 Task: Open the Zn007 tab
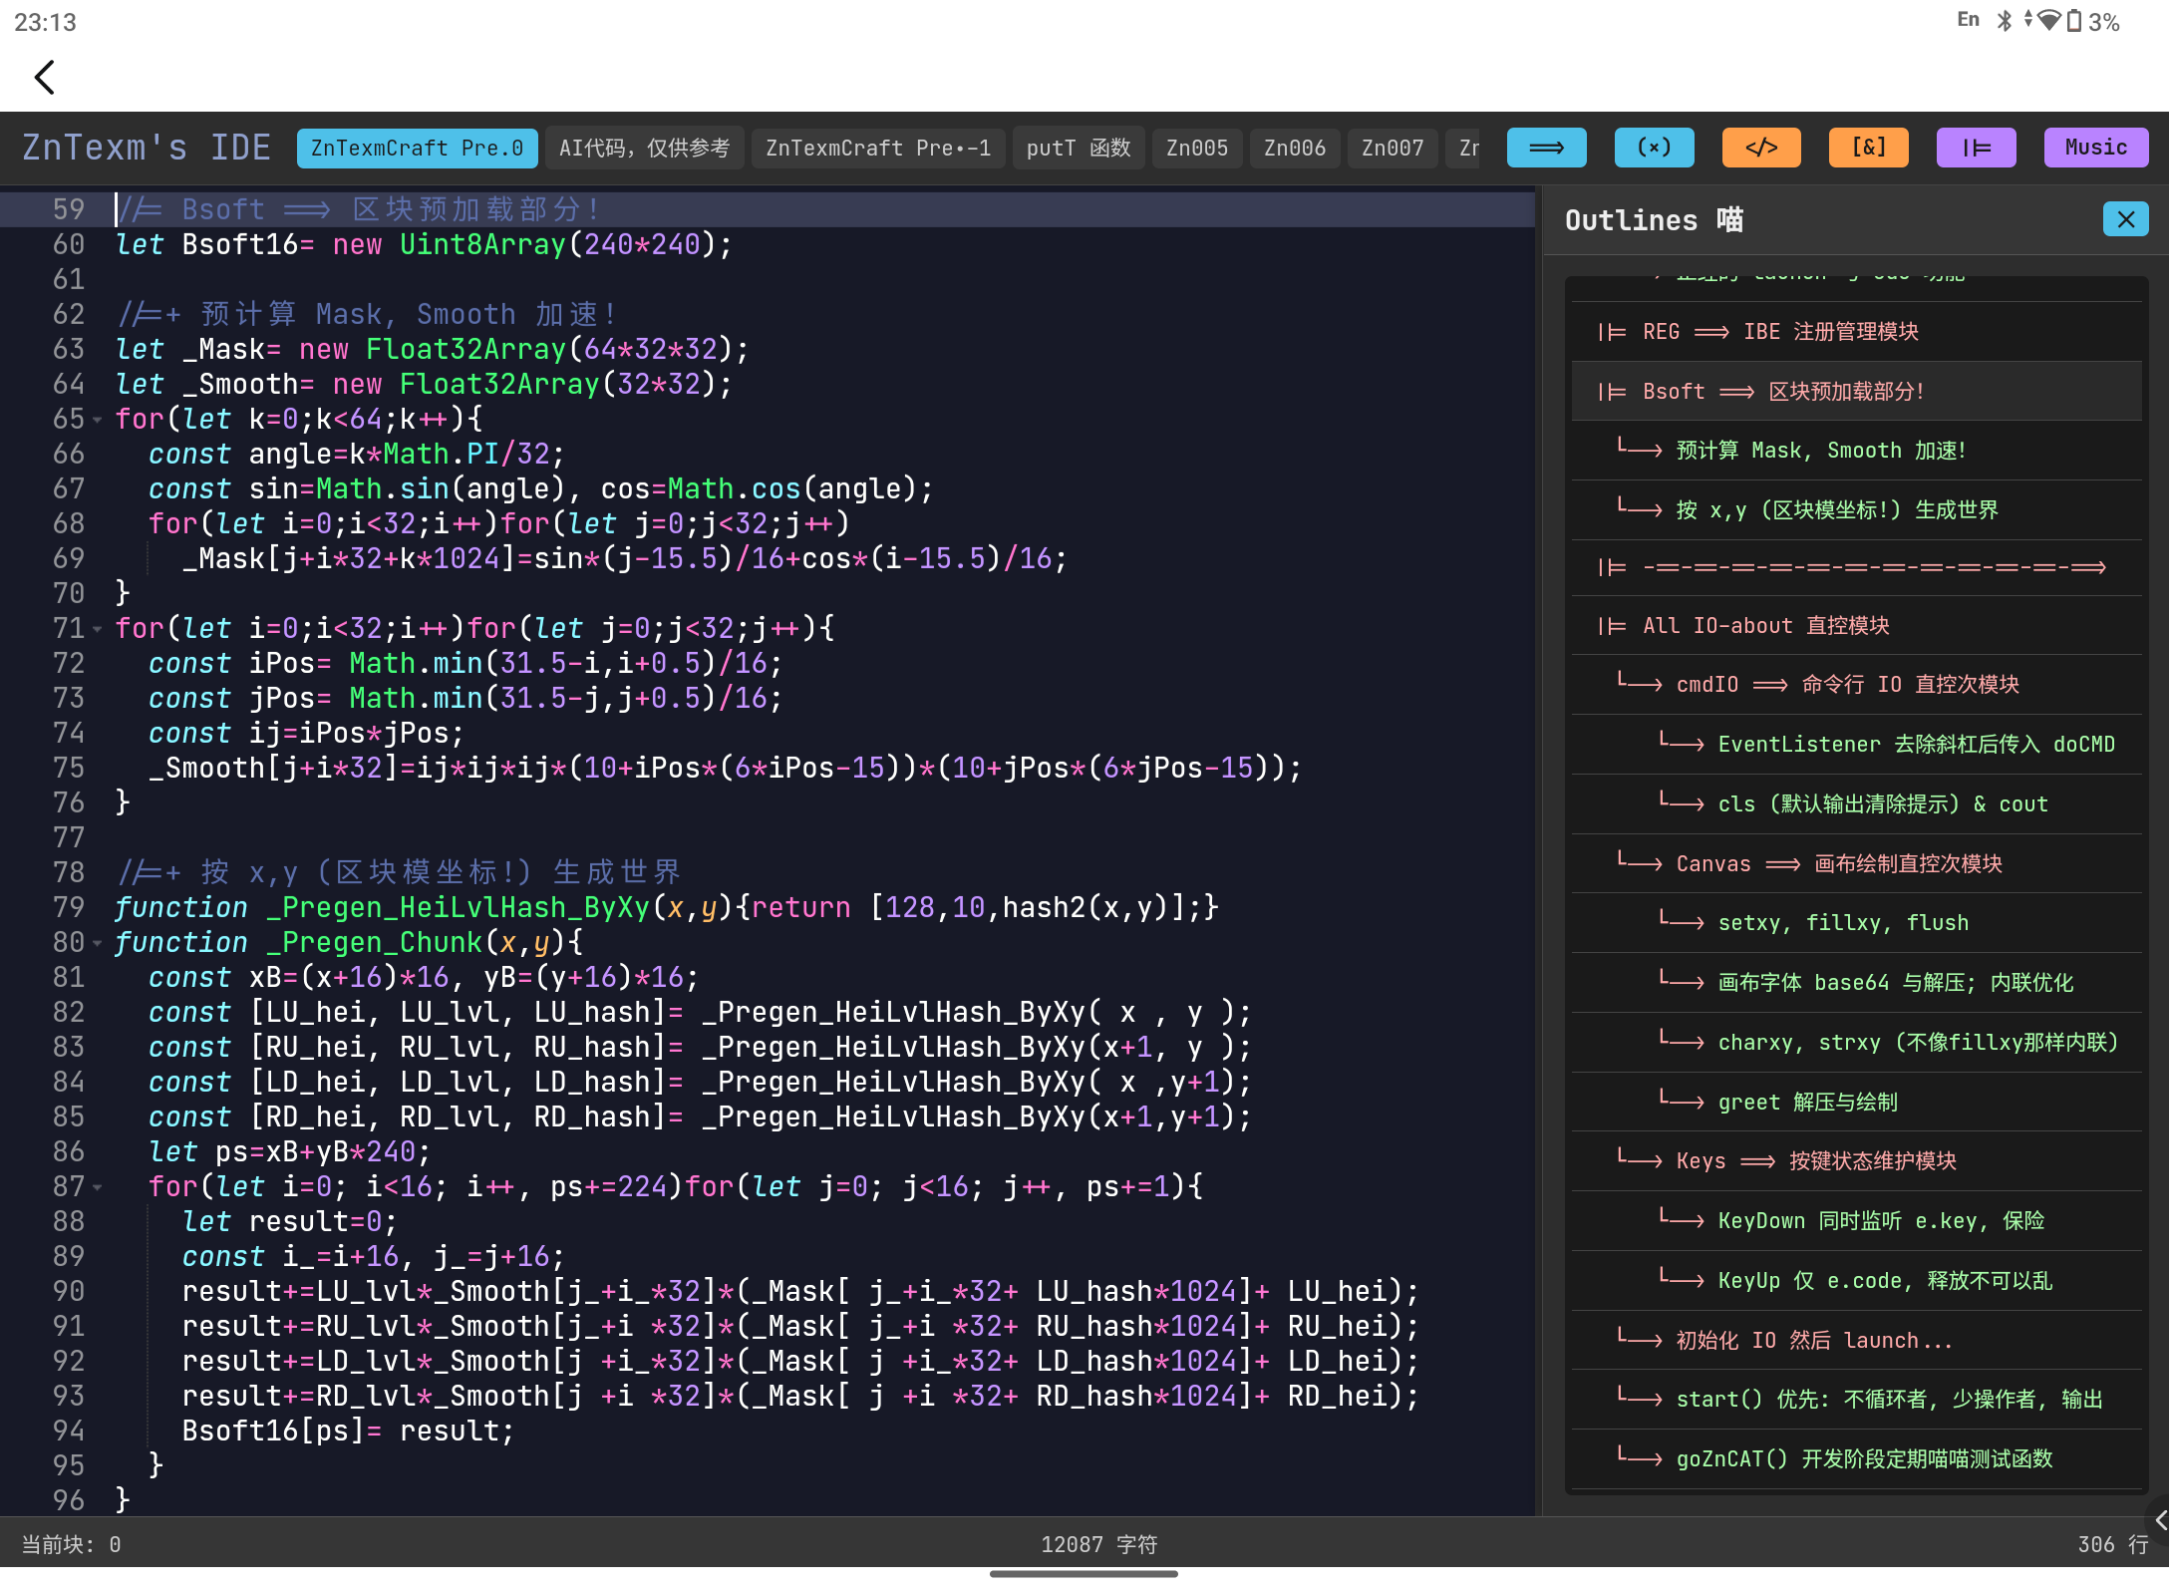tap(1393, 149)
